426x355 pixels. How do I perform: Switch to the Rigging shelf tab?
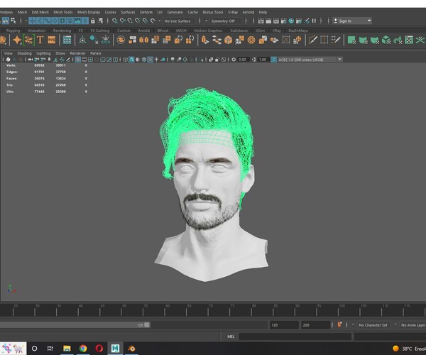[13, 31]
